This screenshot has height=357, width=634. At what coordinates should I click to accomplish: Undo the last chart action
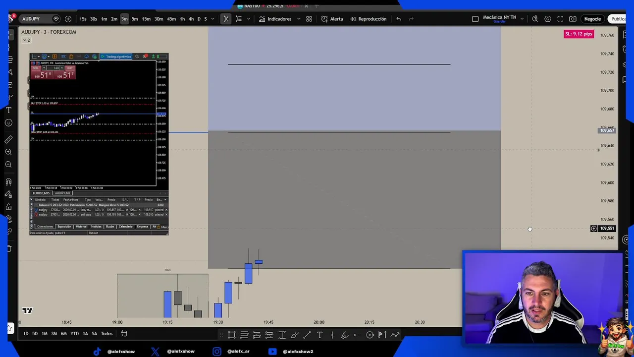tap(399, 19)
